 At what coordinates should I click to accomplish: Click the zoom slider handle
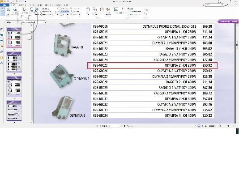pyautogui.click(x=228, y=126)
